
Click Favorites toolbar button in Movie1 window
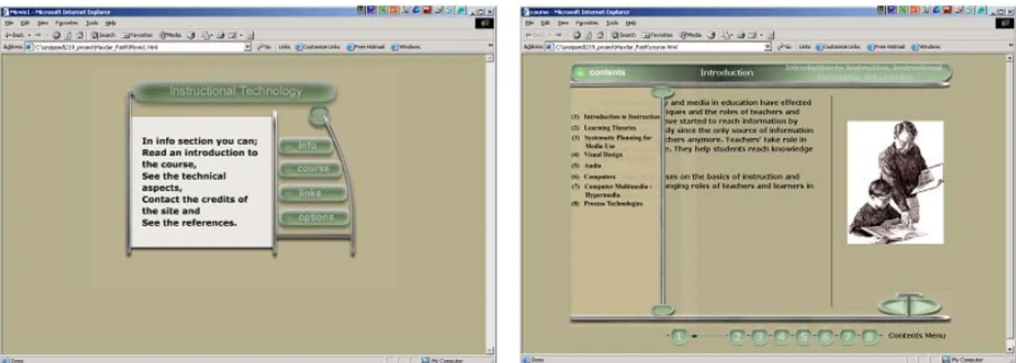137,35
